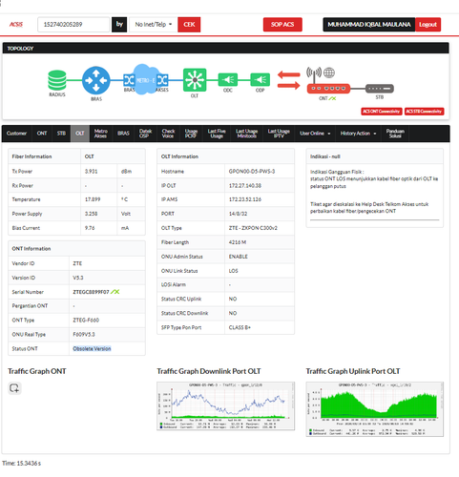The image size is (459, 477).
Task: Open the STB tab
Action: pos(61,134)
